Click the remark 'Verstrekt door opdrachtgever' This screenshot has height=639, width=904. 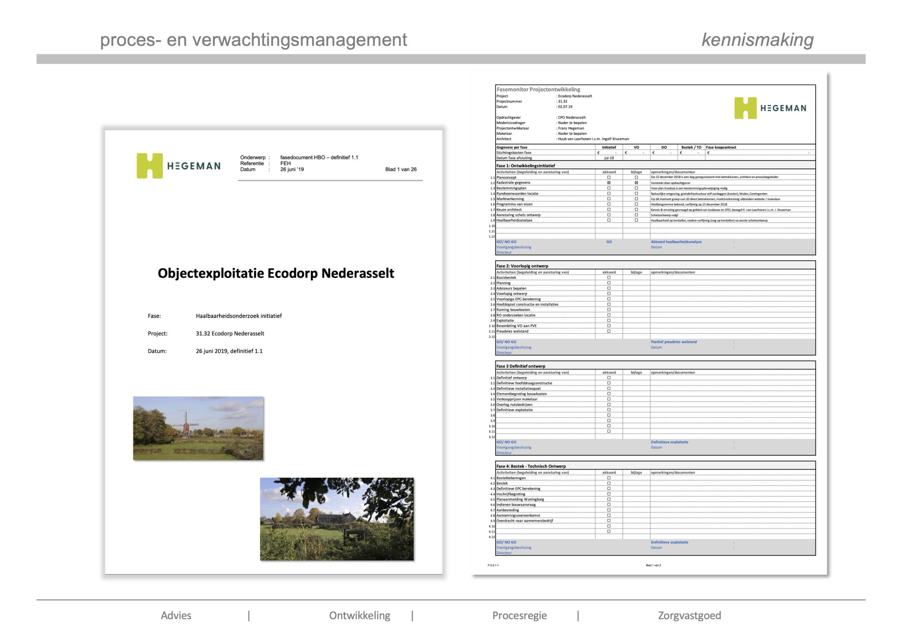point(671,183)
